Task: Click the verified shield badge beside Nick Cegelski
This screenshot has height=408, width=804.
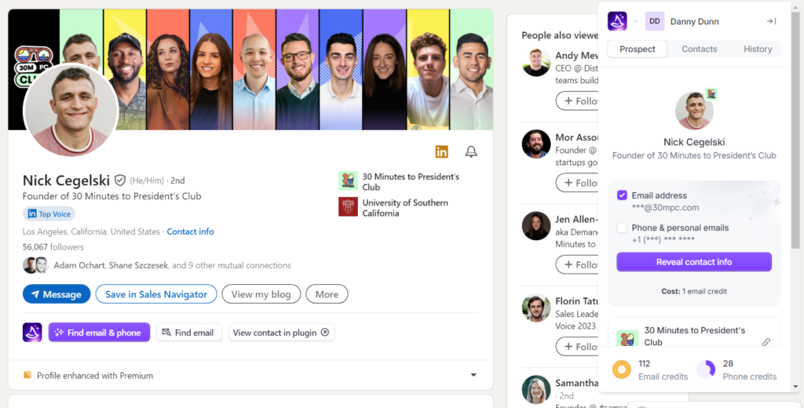Action: (x=120, y=180)
